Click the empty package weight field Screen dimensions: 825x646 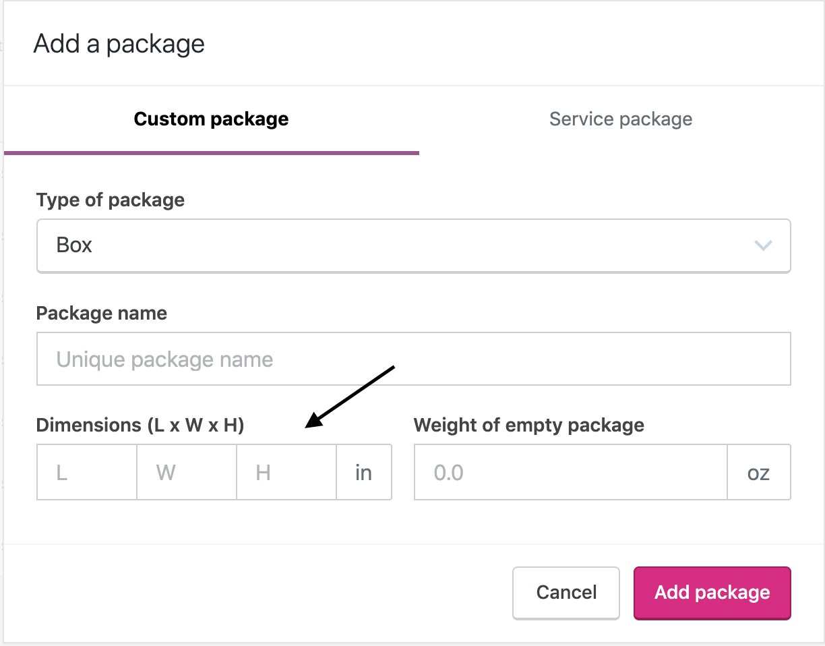click(570, 472)
